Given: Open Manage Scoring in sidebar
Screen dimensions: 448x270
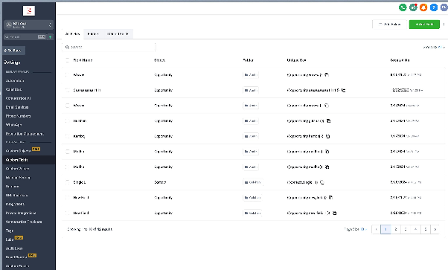Looking at the screenshot, I should (x=18, y=178).
